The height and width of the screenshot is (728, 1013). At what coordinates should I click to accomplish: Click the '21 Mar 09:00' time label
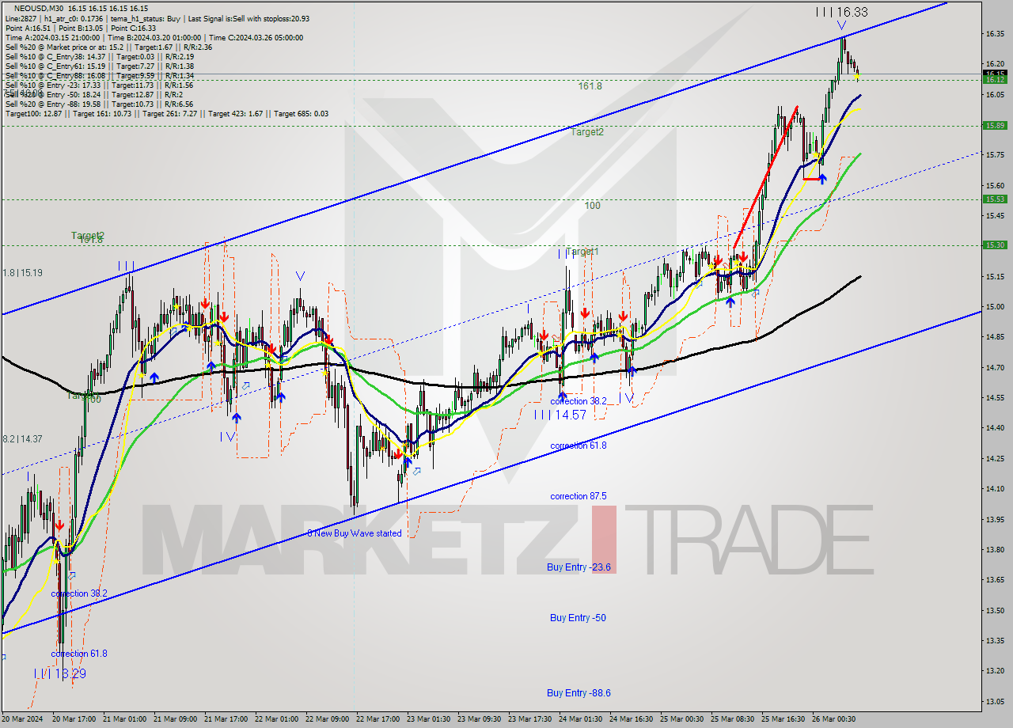coord(175,719)
